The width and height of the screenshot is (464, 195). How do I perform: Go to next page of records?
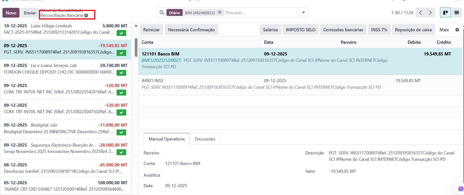(430, 13)
